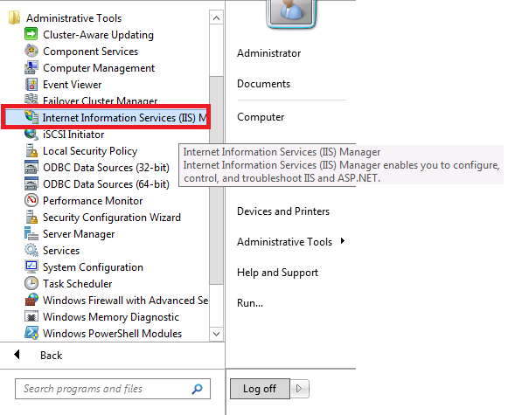This screenshot has height=415, width=515.
Task: Click the Services gear icon
Action: (x=31, y=250)
